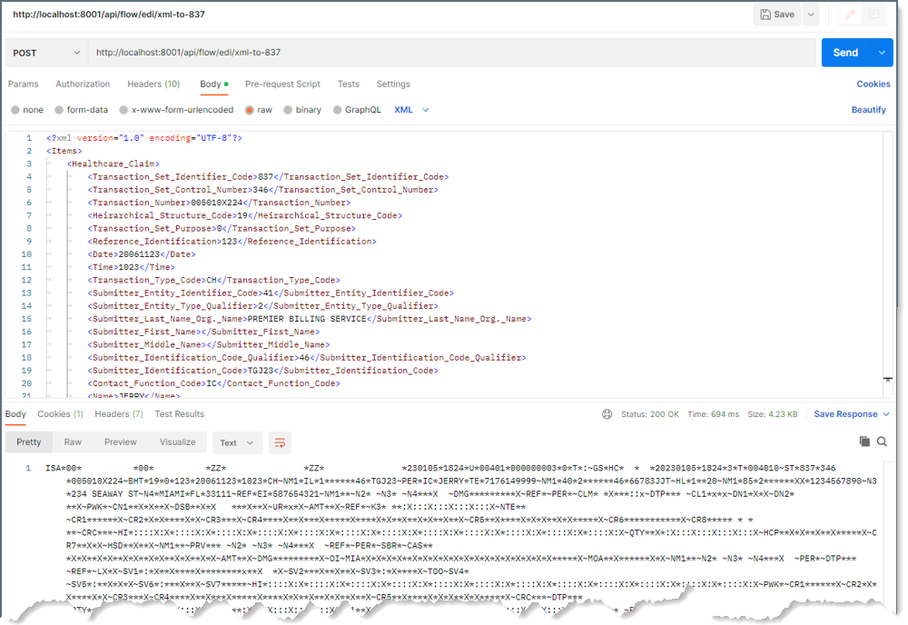Click the search magnifier icon in the response

click(882, 441)
